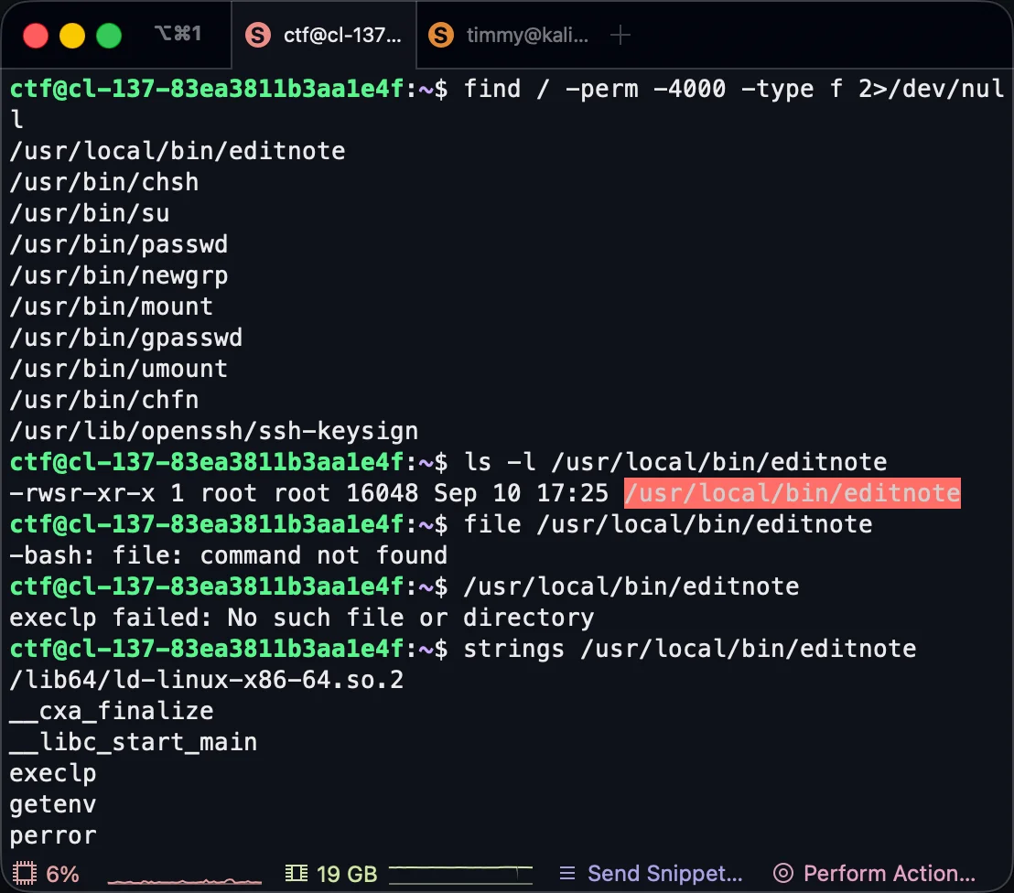The width and height of the screenshot is (1014, 893).
Task: Click the CPU chip icon in status bar
Action: tap(25, 873)
